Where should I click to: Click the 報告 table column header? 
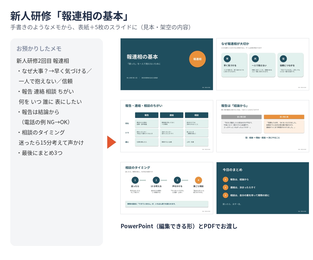pyautogui.click(x=147, y=115)
